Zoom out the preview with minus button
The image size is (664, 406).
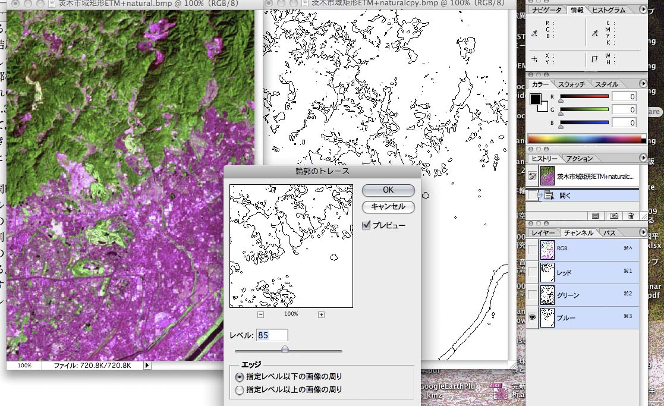[260, 314]
